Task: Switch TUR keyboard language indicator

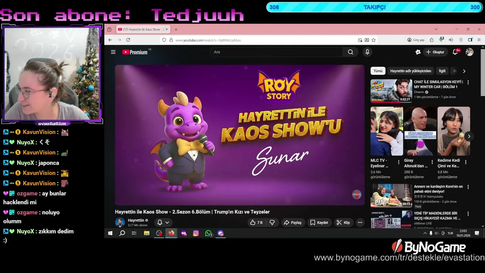Action: coord(450,233)
